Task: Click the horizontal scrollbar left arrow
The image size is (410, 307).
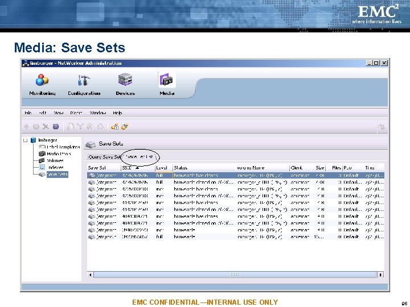Action: [x=91, y=275]
